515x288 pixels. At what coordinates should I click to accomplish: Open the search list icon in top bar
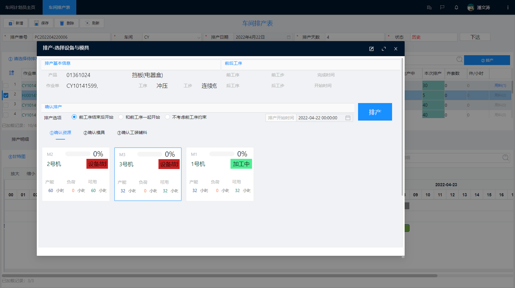(429, 7)
